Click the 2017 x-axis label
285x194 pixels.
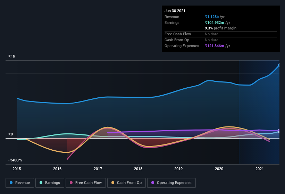point(98,169)
